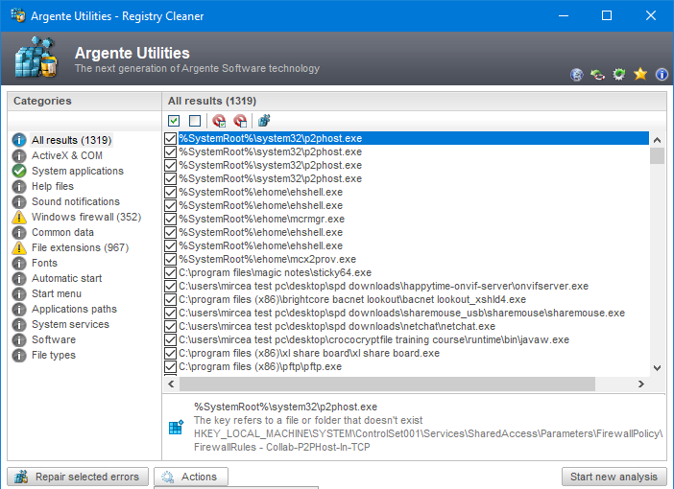Click the vertical scrollbar thumb in results

point(657,156)
